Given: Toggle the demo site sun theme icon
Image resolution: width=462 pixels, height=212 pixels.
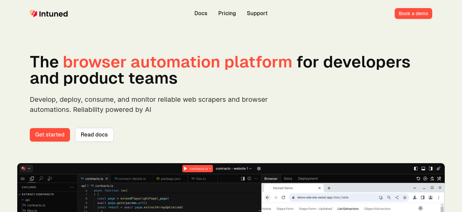Looking at the screenshot, I should point(420,208).
